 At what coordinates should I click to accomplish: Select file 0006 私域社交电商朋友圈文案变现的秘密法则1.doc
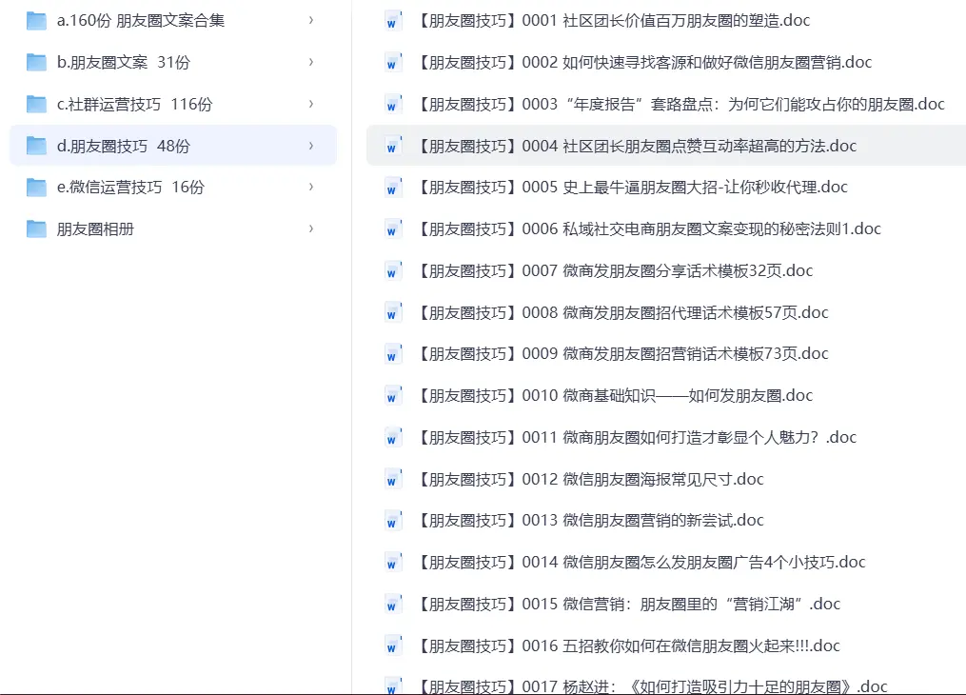click(x=666, y=228)
